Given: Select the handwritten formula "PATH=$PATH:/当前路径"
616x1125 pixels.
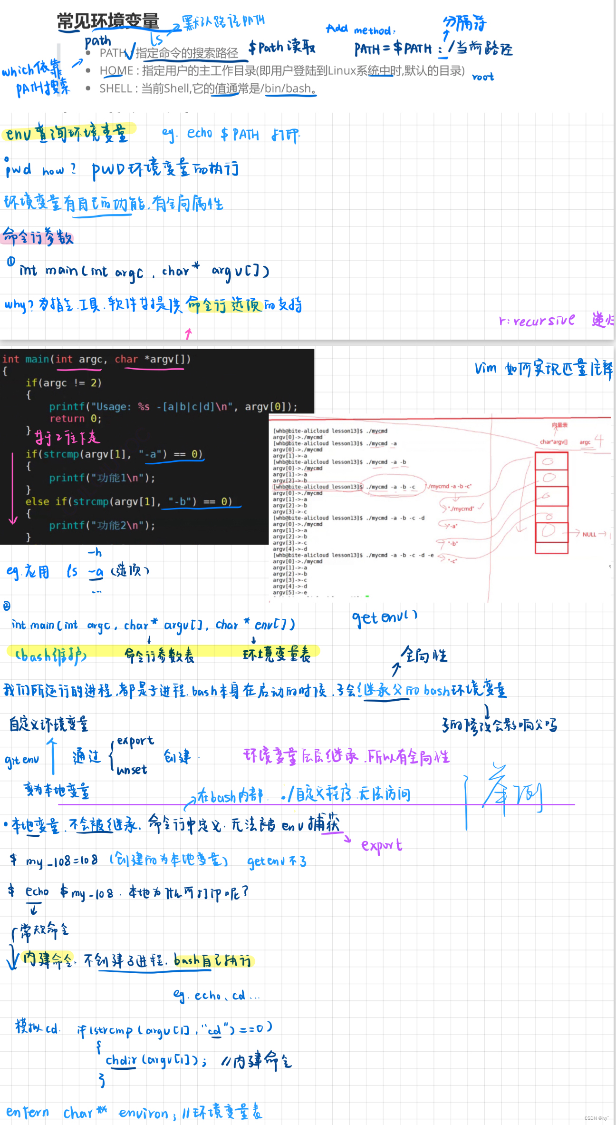Looking at the screenshot, I should pyautogui.click(x=433, y=48).
